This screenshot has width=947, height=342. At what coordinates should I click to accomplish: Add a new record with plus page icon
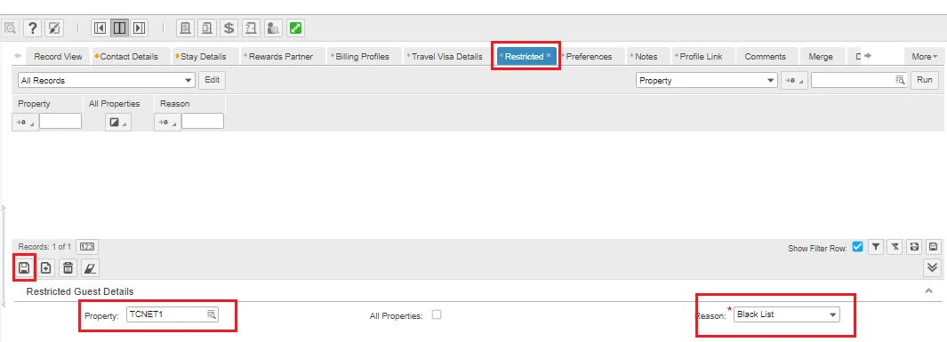tap(46, 267)
